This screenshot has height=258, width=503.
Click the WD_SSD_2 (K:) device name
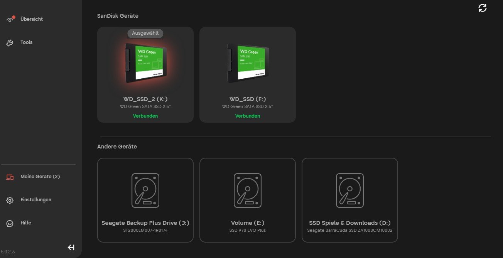[145, 99]
